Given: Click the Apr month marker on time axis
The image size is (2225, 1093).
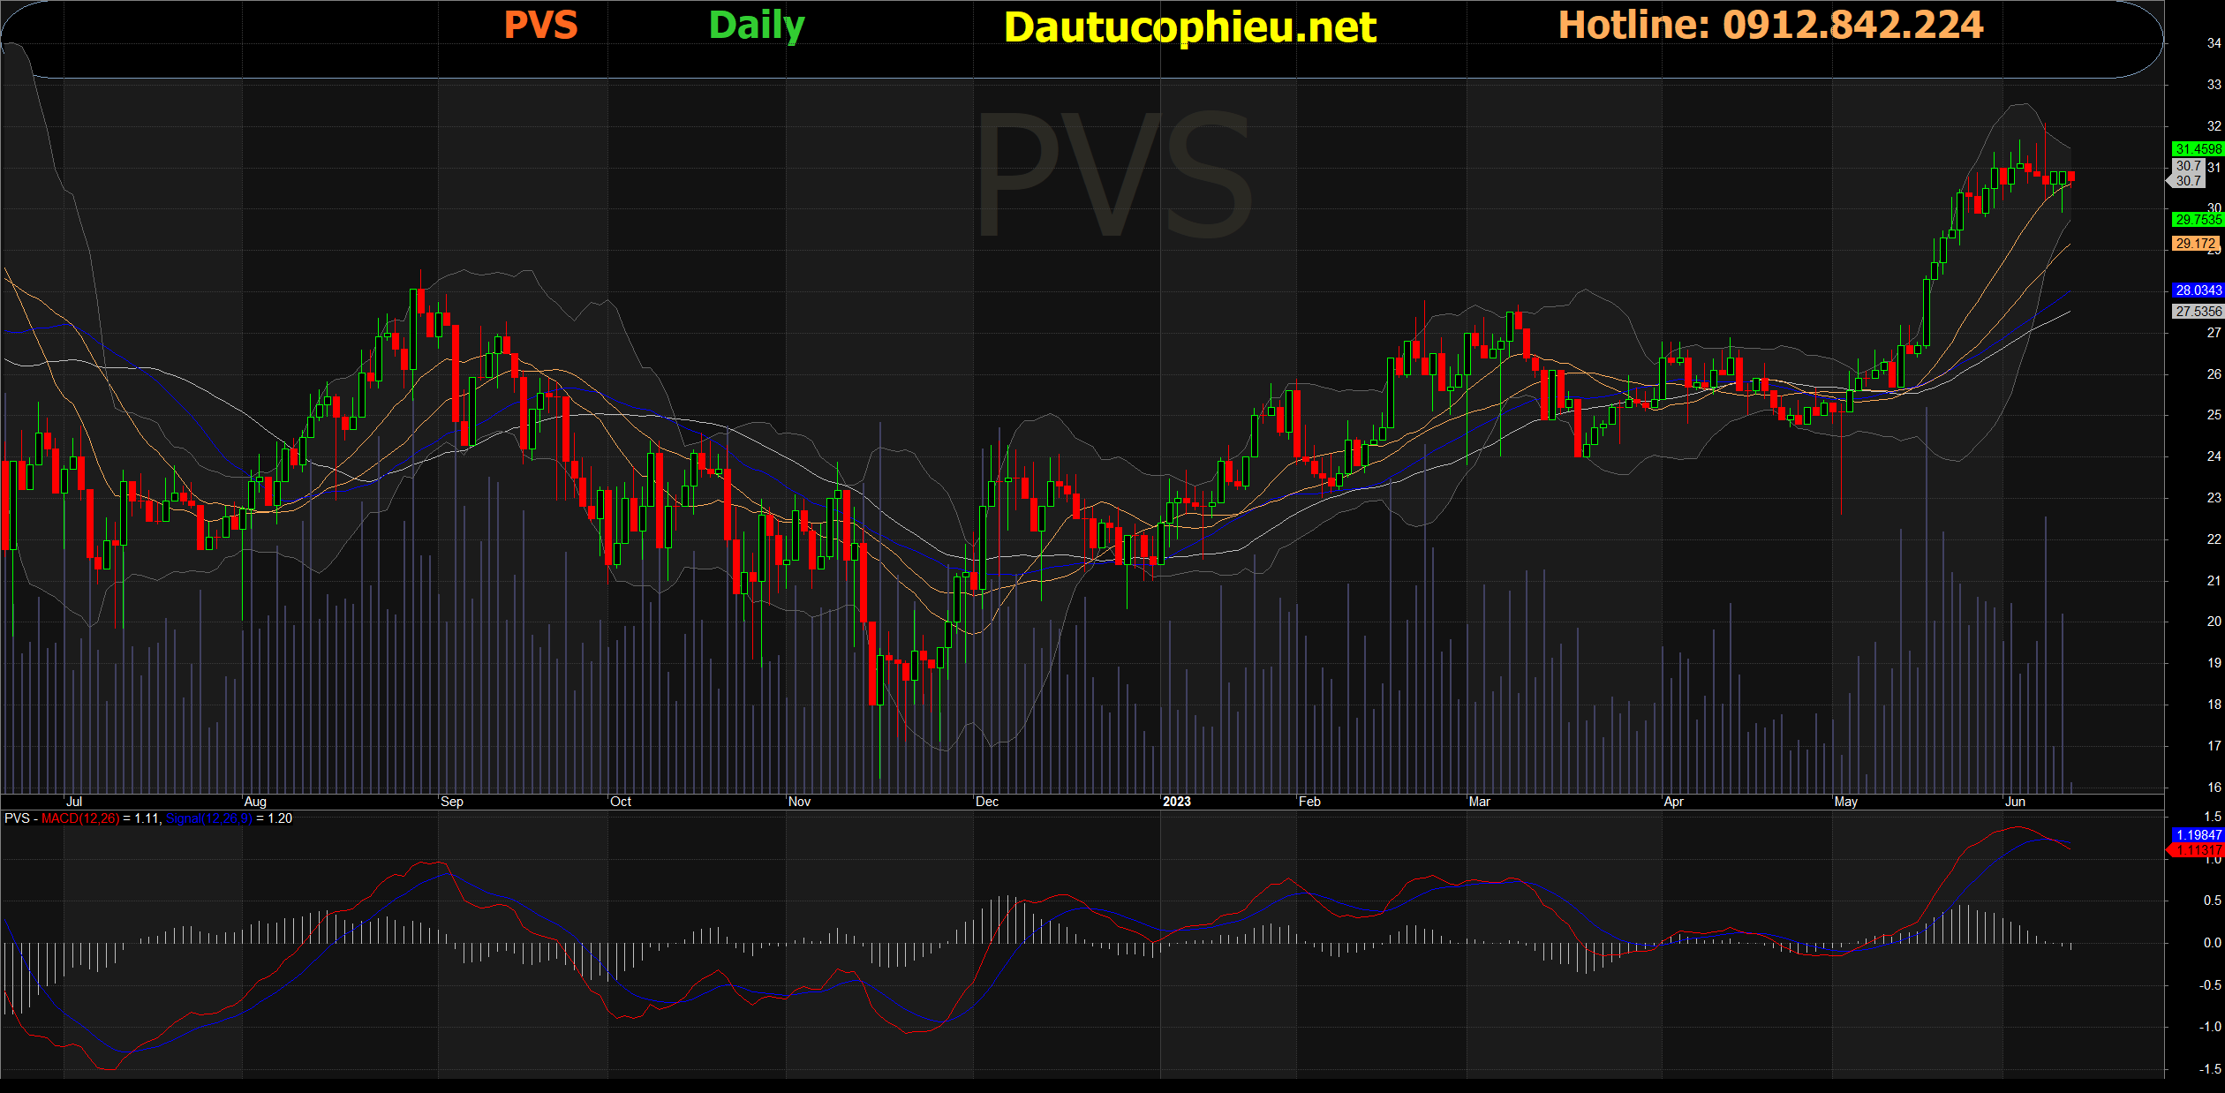Looking at the screenshot, I should tap(1673, 802).
